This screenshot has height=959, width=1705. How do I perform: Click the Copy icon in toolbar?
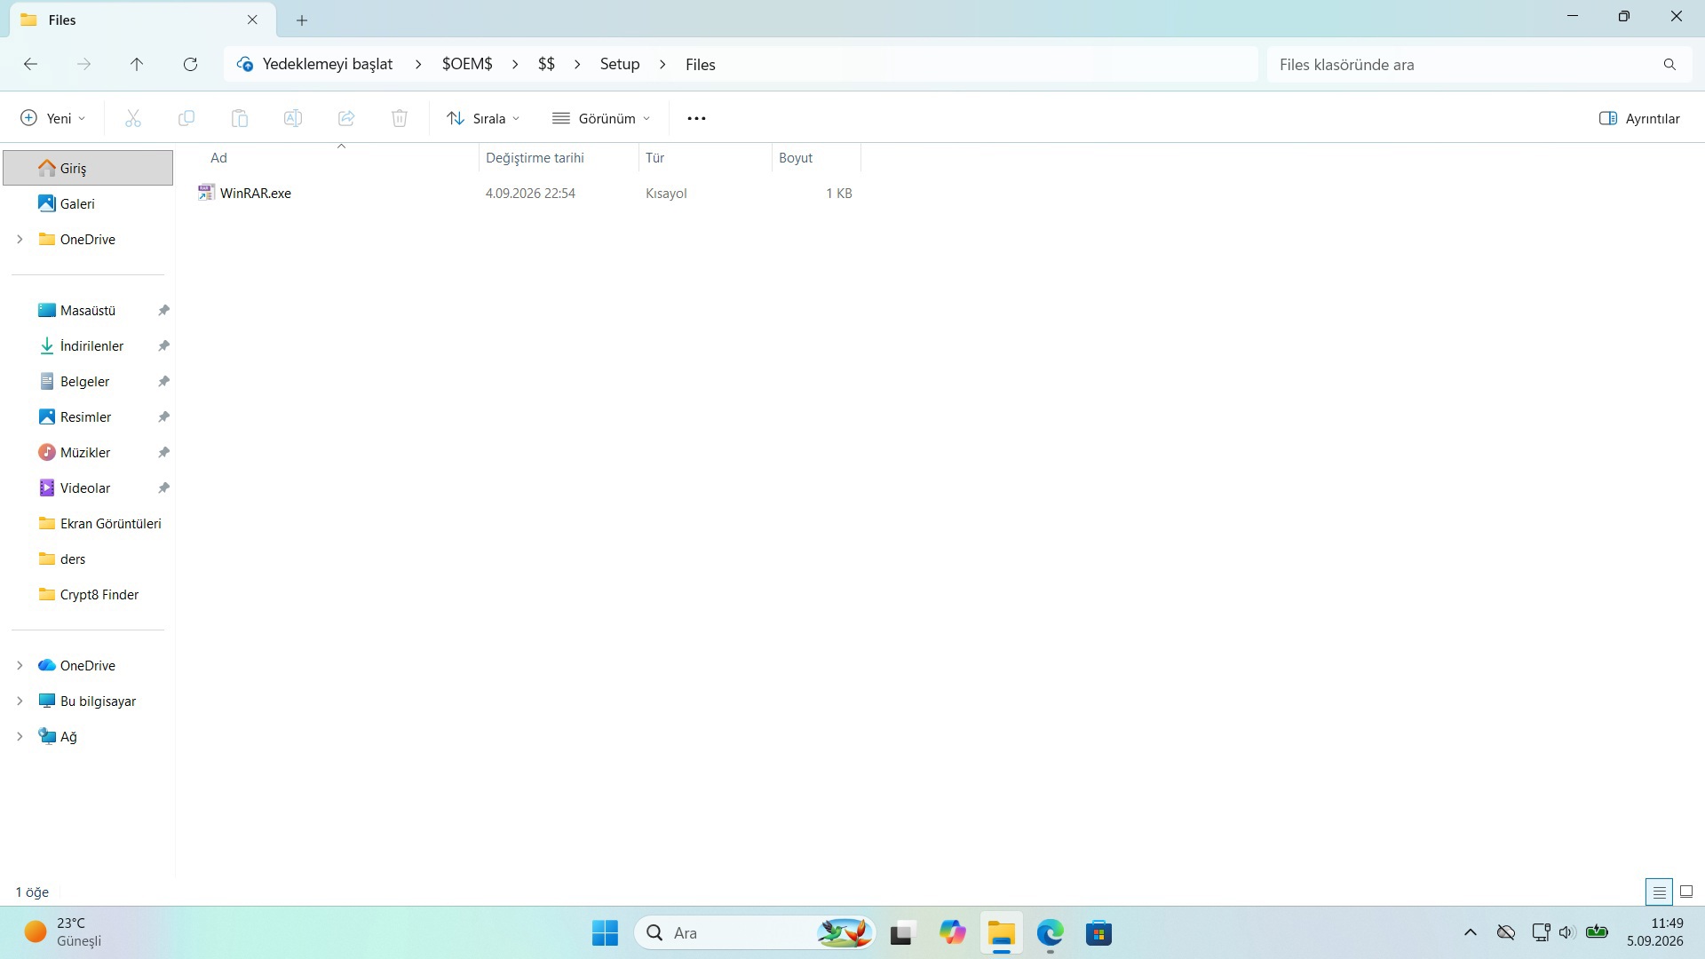tap(186, 118)
